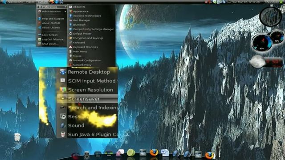This screenshot has width=285, height=160.
Task: Open Appearance preferences
Action: pyautogui.click(x=92, y=11)
